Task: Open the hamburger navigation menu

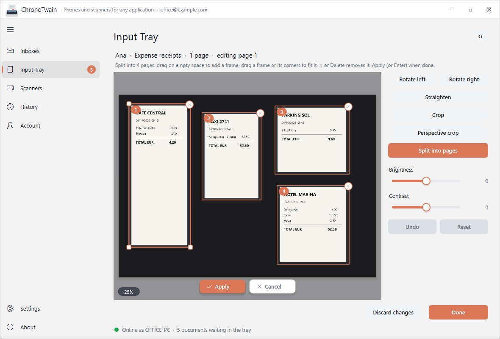Action: tap(10, 30)
